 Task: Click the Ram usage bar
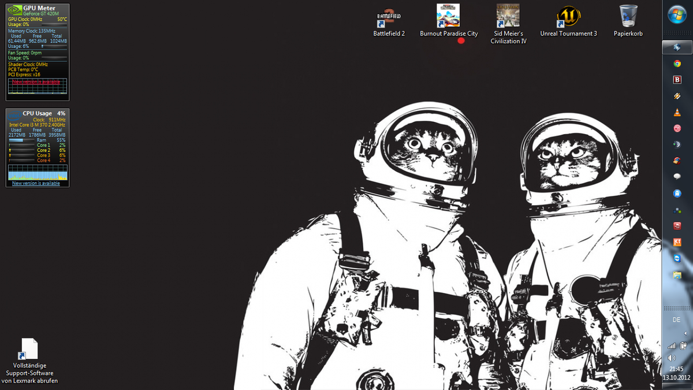click(x=21, y=140)
